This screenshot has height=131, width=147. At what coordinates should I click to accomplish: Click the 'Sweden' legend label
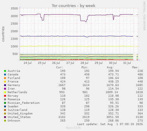point(13,106)
